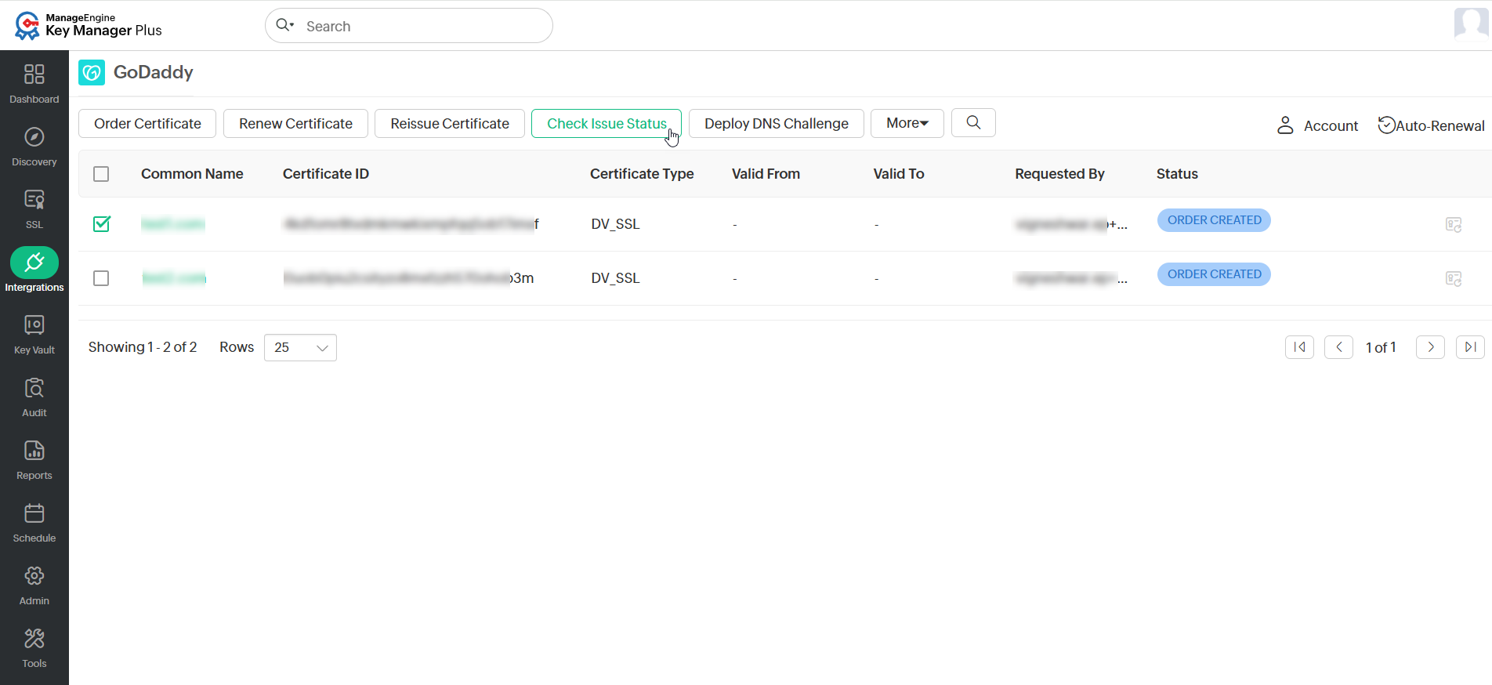This screenshot has height=685, width=1492.
Task: Click the Deploy DNS Challenge button
Action: 777,123
